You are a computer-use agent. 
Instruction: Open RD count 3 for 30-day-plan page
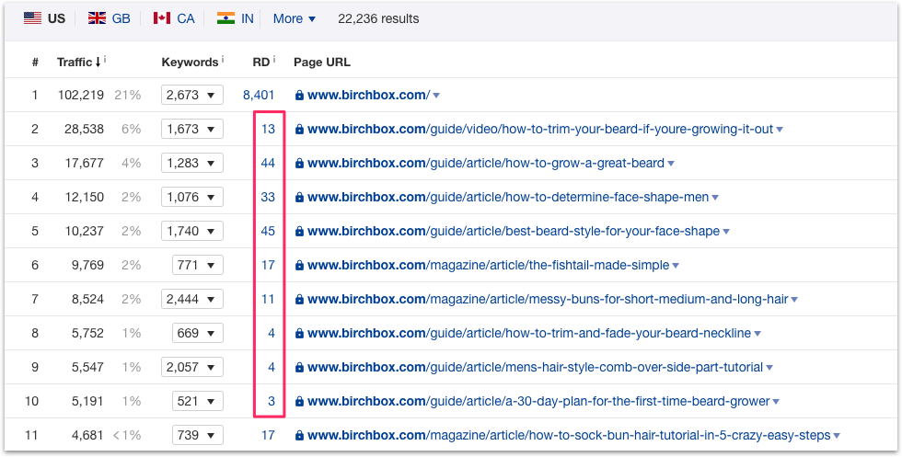pos(272,401)
